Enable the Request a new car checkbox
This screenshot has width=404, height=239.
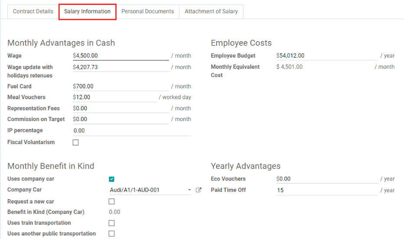[112, 201]
